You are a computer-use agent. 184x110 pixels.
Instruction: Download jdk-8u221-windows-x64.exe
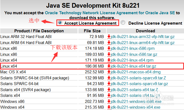coord(136,107)
